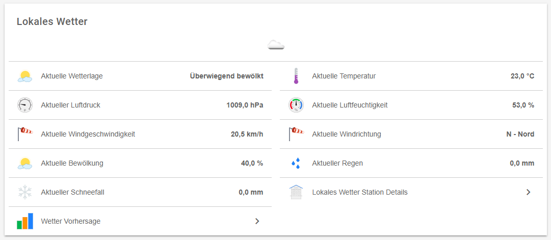Click the windsock icon for Windgeschwindigkeit
The width and height of the screenshot is (551, 240).
[x=24, y=135]
